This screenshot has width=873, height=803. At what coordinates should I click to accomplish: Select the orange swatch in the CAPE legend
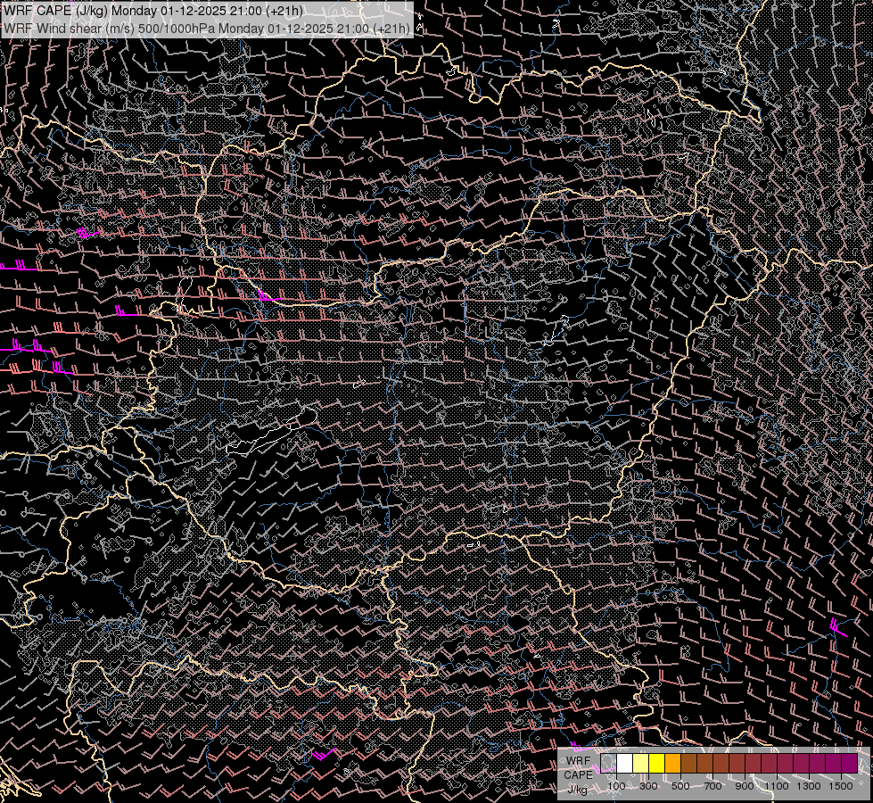[673, 763]
